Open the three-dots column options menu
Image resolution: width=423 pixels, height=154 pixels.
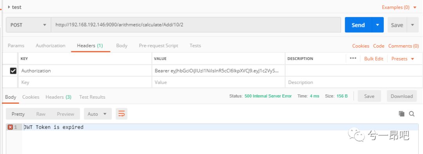tap(353, 58)
